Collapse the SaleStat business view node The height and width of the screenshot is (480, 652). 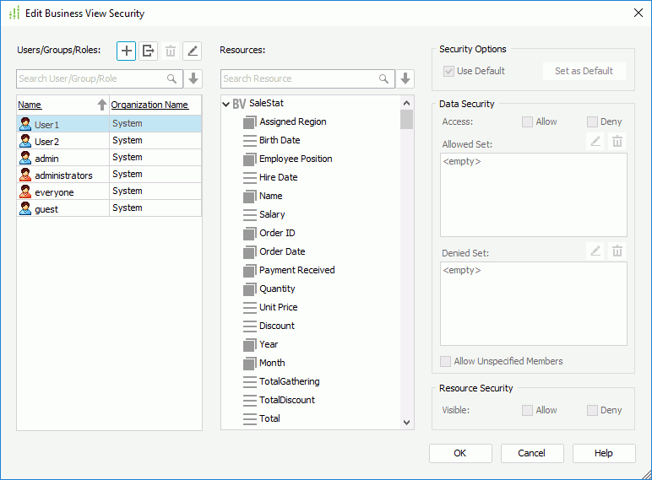(x=225, y=104)
